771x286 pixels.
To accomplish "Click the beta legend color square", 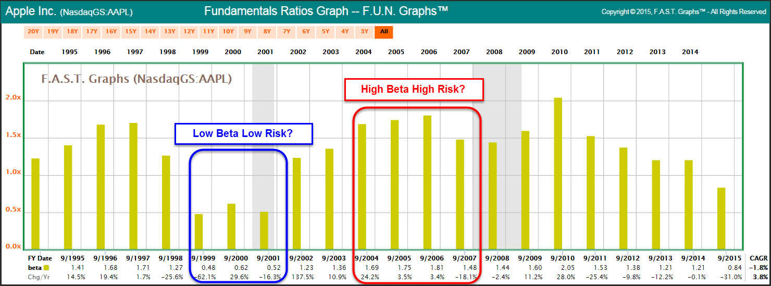I will [x=47, y=268].
